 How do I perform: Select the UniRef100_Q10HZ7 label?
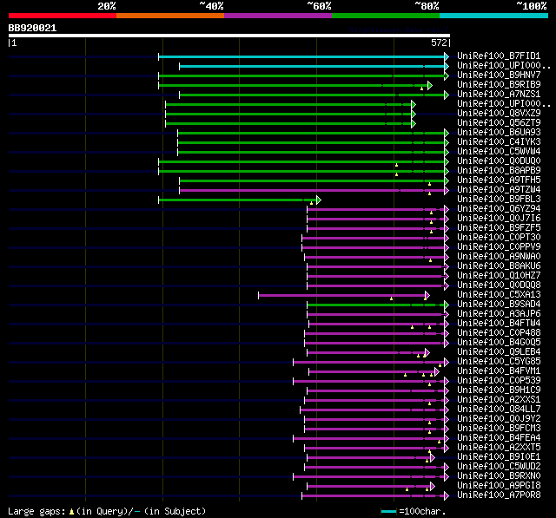pyautogui.click(x=499, y=276)
